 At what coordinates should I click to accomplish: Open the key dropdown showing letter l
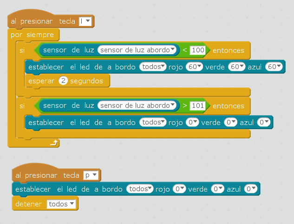[x=86, y=21]
